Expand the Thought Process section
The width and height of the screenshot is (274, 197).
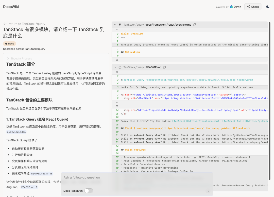pyautogui.click(x=19, y=59)
